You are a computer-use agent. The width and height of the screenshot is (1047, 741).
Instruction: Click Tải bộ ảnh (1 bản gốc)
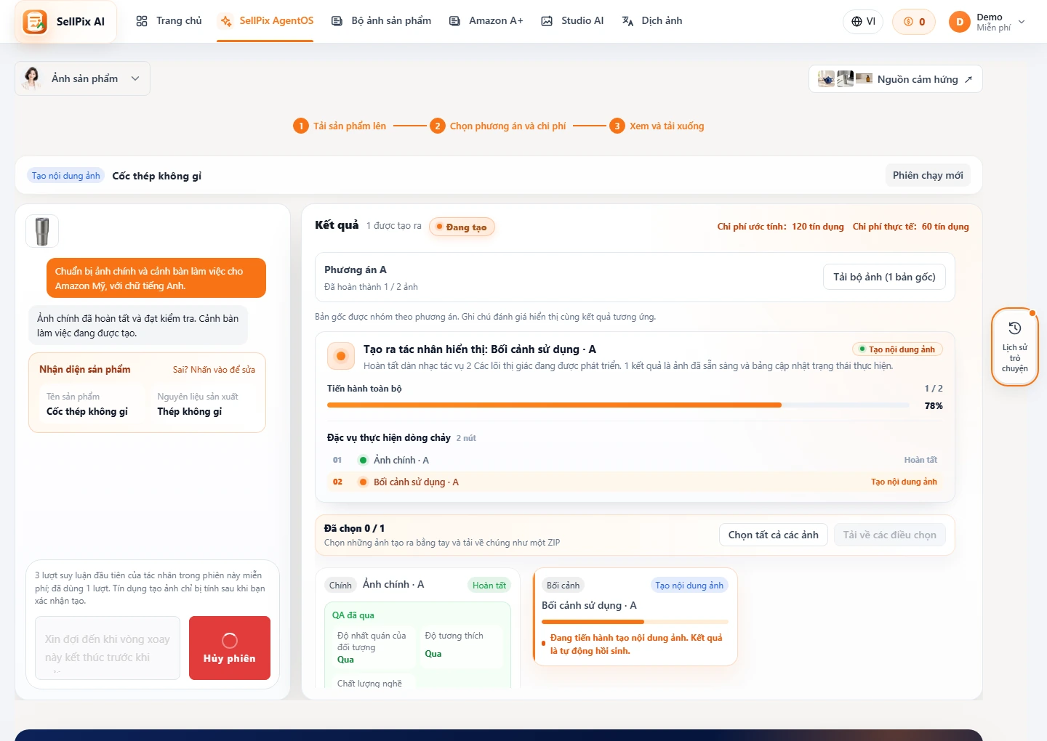[884, 277]
